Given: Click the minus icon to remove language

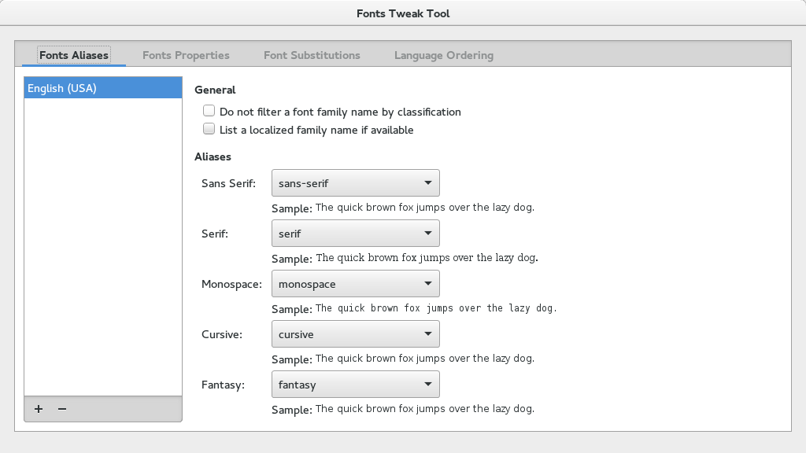Looking at the screenshot, I should [62, 409].
